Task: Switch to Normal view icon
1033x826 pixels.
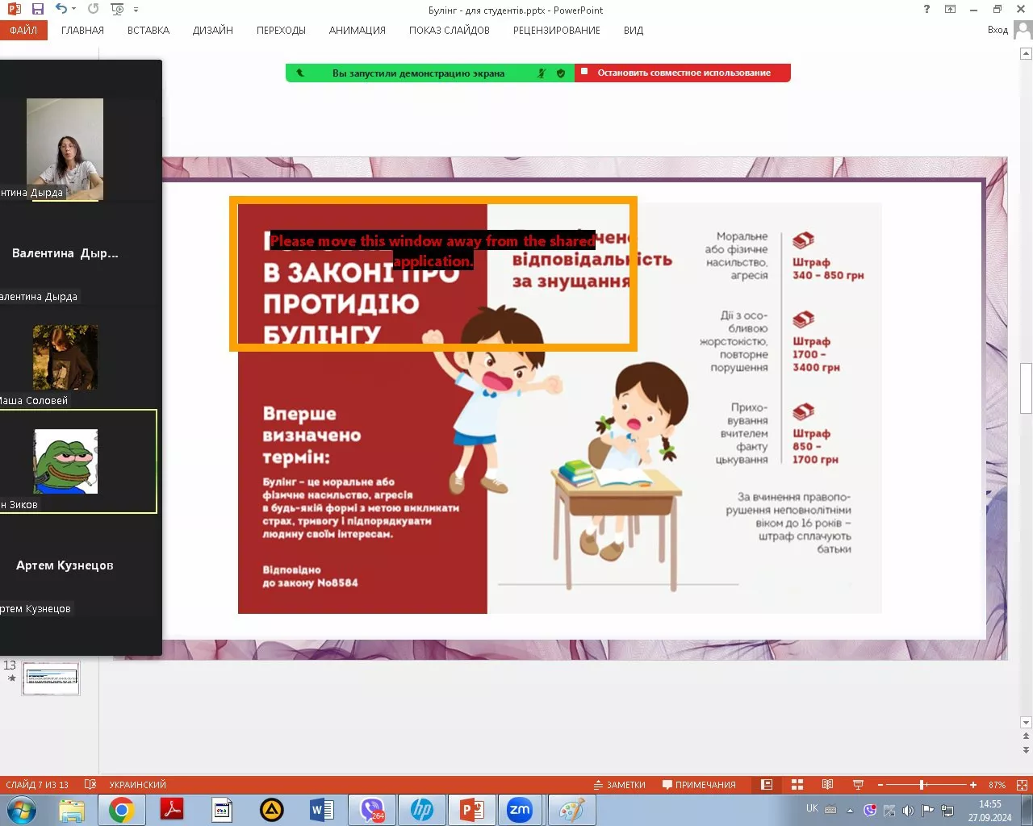Action: [767, 785]
